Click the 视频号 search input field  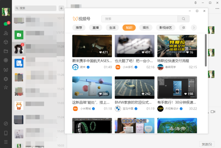click(140, 18)
